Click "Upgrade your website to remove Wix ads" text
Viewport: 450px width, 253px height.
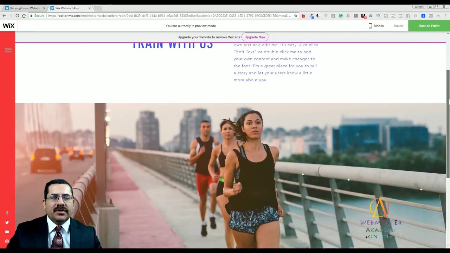point(209,37)
